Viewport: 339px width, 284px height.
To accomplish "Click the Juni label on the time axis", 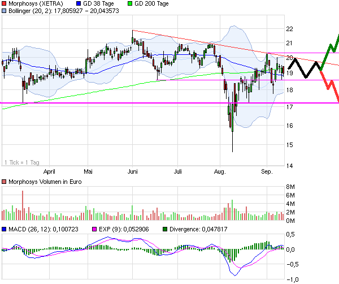I will pos(133,171).
